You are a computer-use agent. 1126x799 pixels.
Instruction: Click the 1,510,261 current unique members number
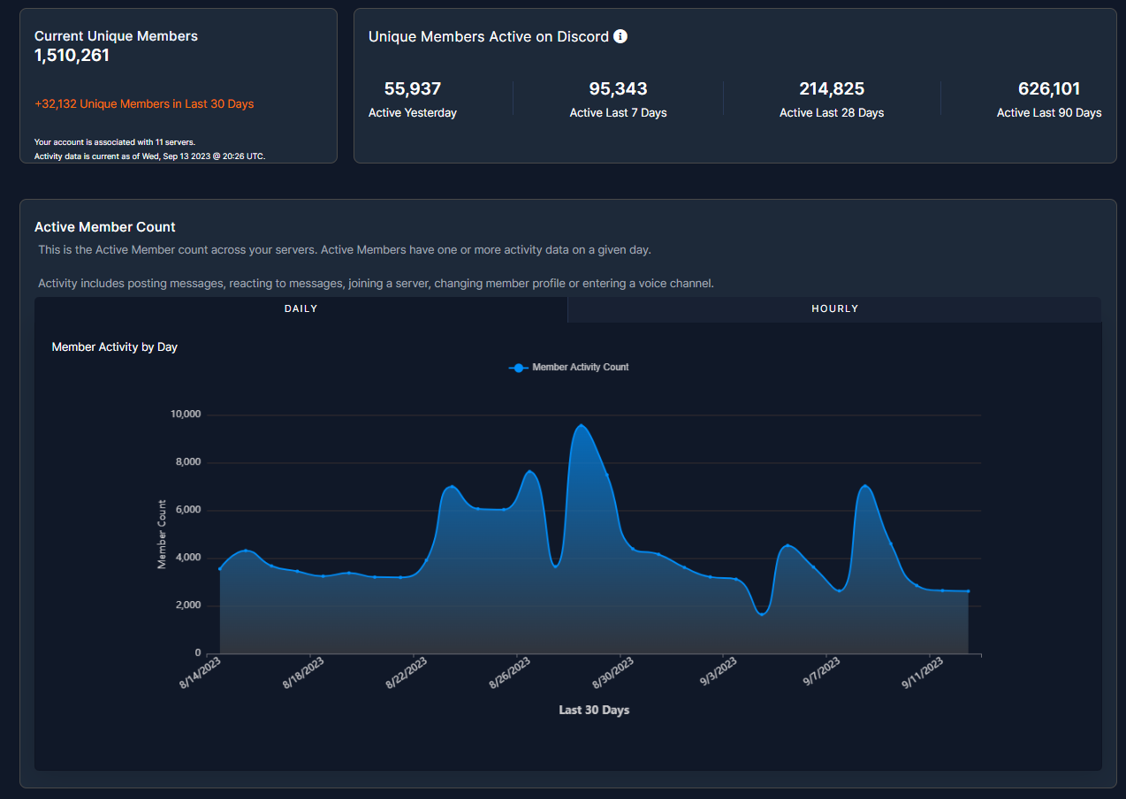[72, 56]
